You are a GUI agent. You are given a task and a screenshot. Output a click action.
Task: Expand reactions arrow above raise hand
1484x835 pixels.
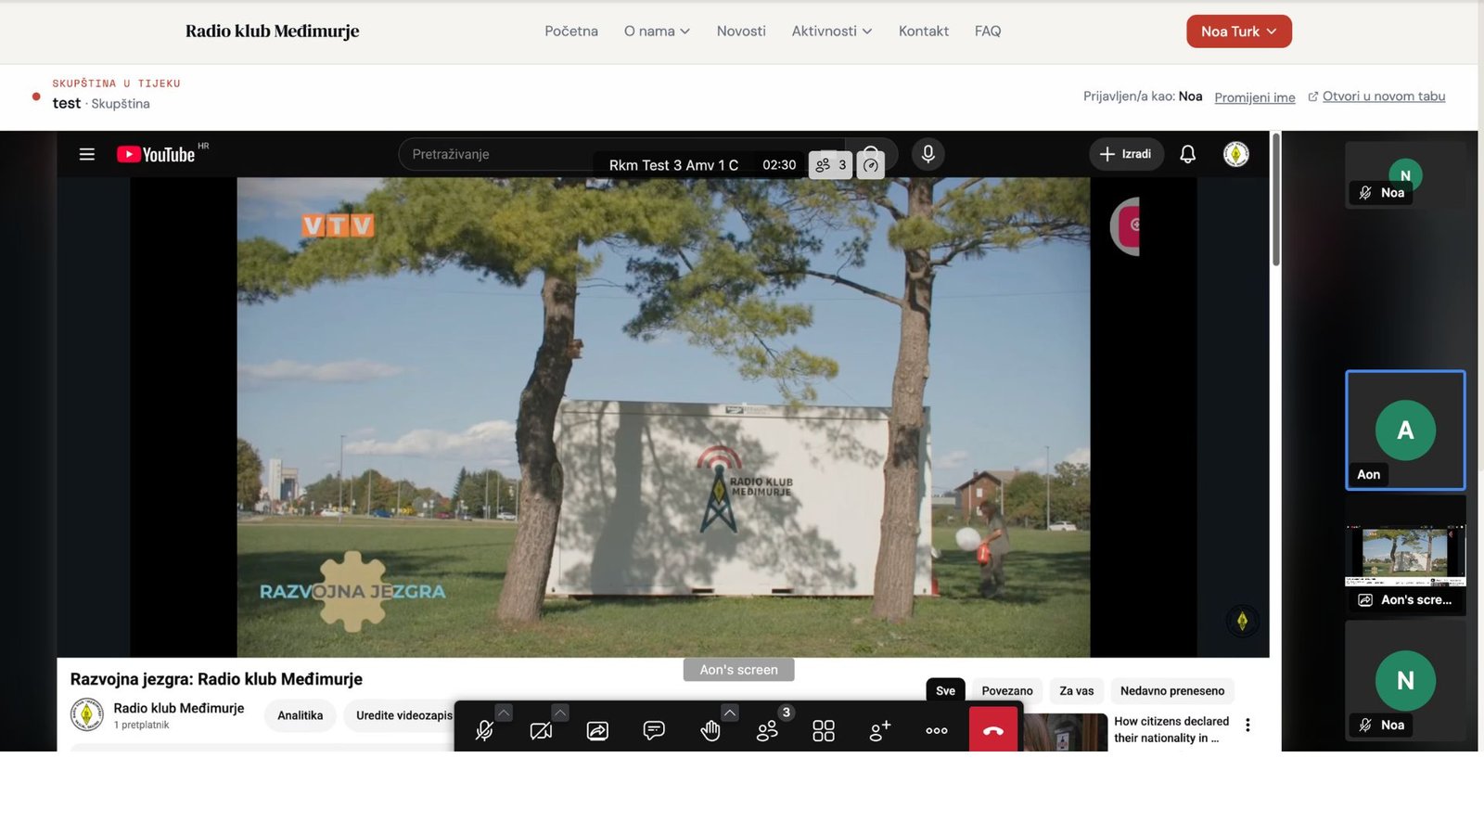[730, 713]
